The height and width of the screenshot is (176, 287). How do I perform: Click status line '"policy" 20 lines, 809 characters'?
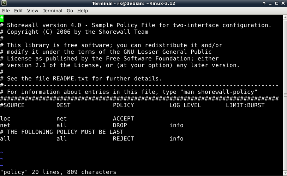coord(58,172)
